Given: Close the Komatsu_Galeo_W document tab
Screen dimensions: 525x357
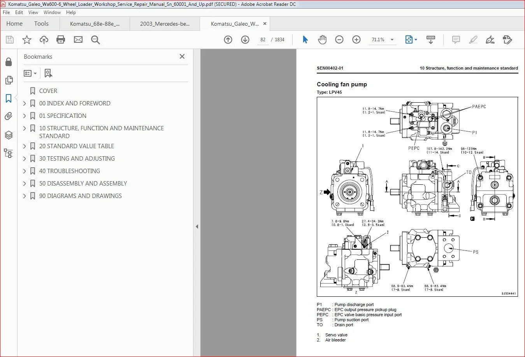Looking at the screenshot, I should click(265, 24).
